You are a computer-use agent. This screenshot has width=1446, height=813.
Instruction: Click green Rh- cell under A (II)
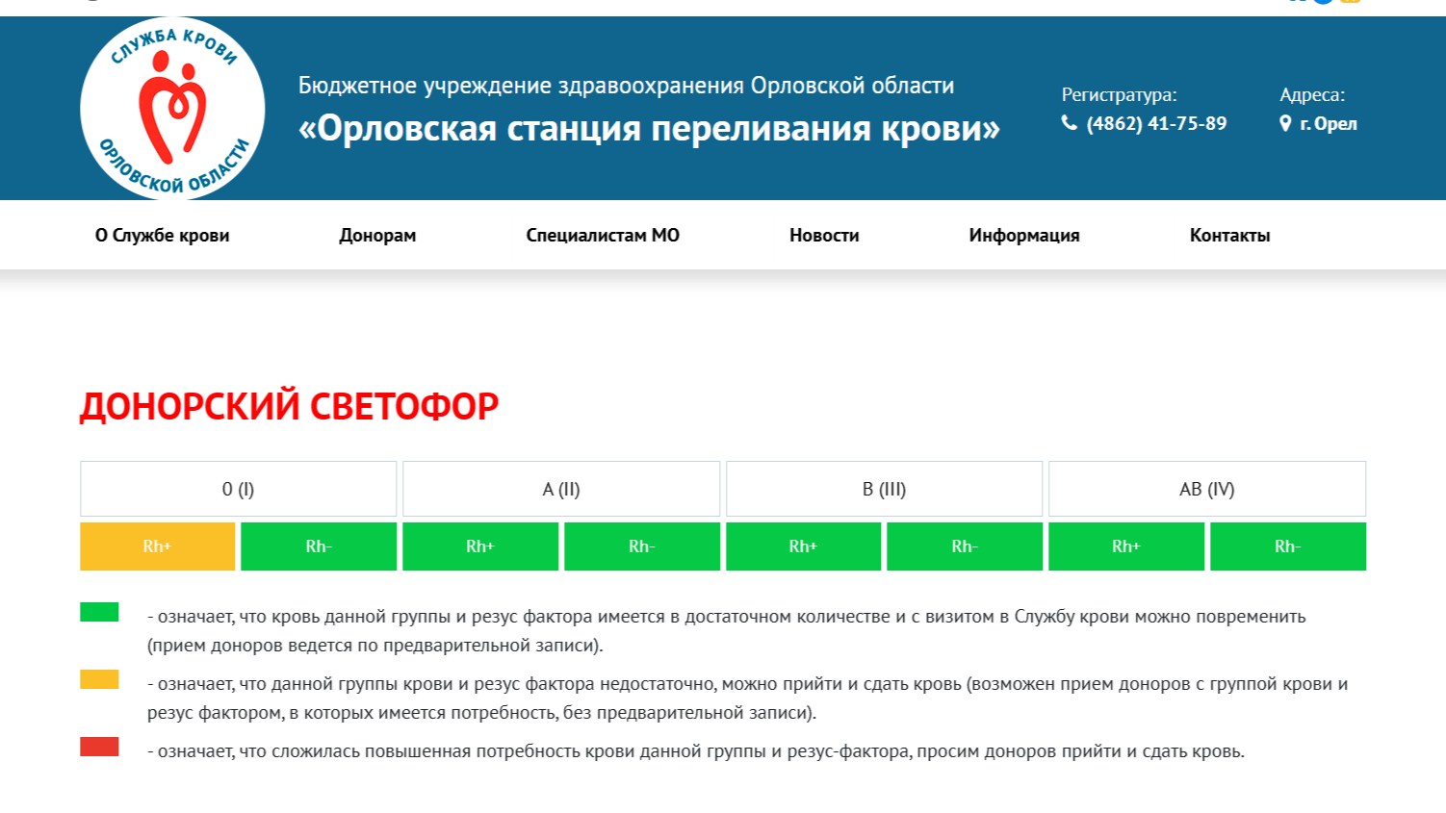(642, 546)
